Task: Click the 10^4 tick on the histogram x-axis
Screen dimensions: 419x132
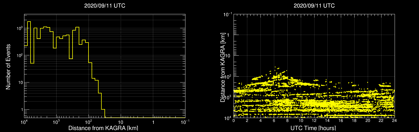Action: click(24, 122)
